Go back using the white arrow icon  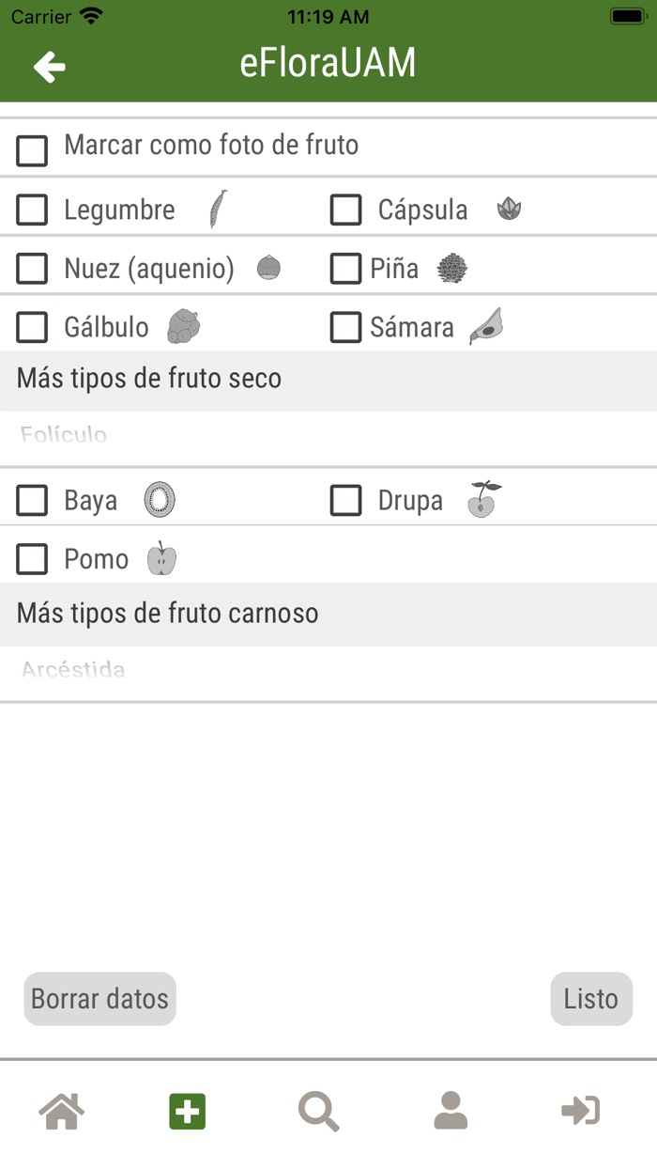(x=49, y=67)
